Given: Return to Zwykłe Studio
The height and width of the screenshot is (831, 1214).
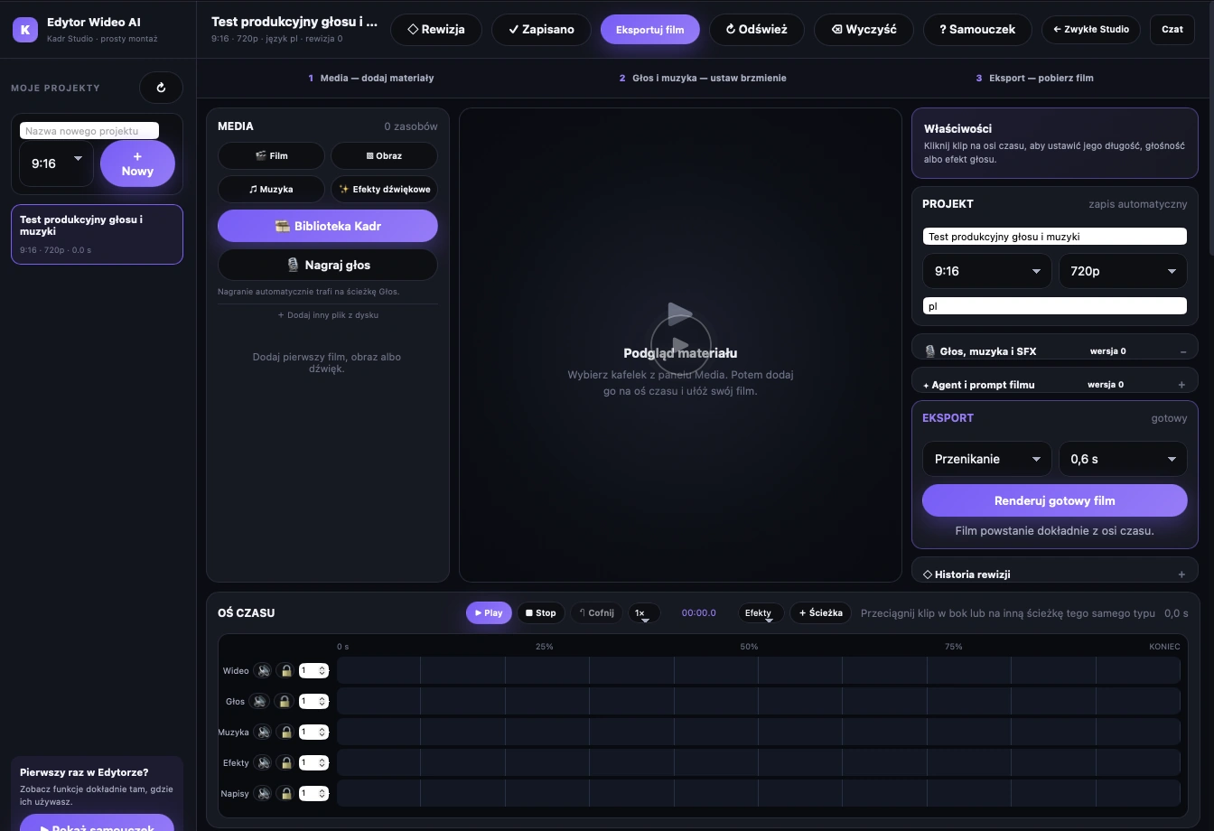Looking at the screenshot, I should (1091, 29).
